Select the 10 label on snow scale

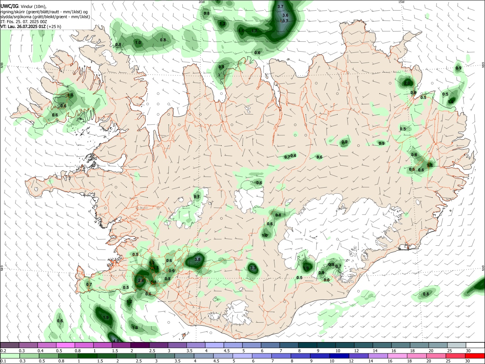point(338,351)
